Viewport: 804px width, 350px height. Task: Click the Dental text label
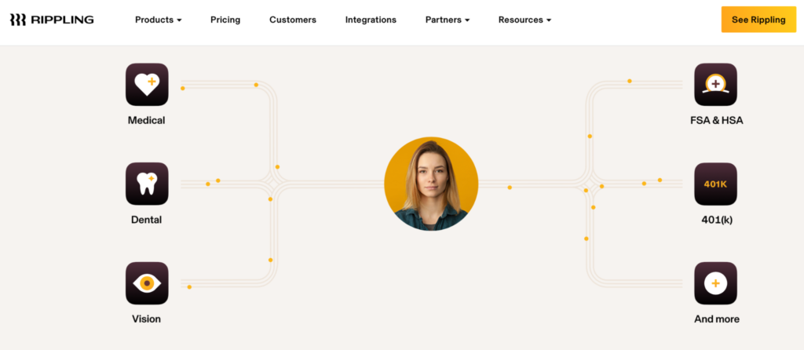[147, 220]
